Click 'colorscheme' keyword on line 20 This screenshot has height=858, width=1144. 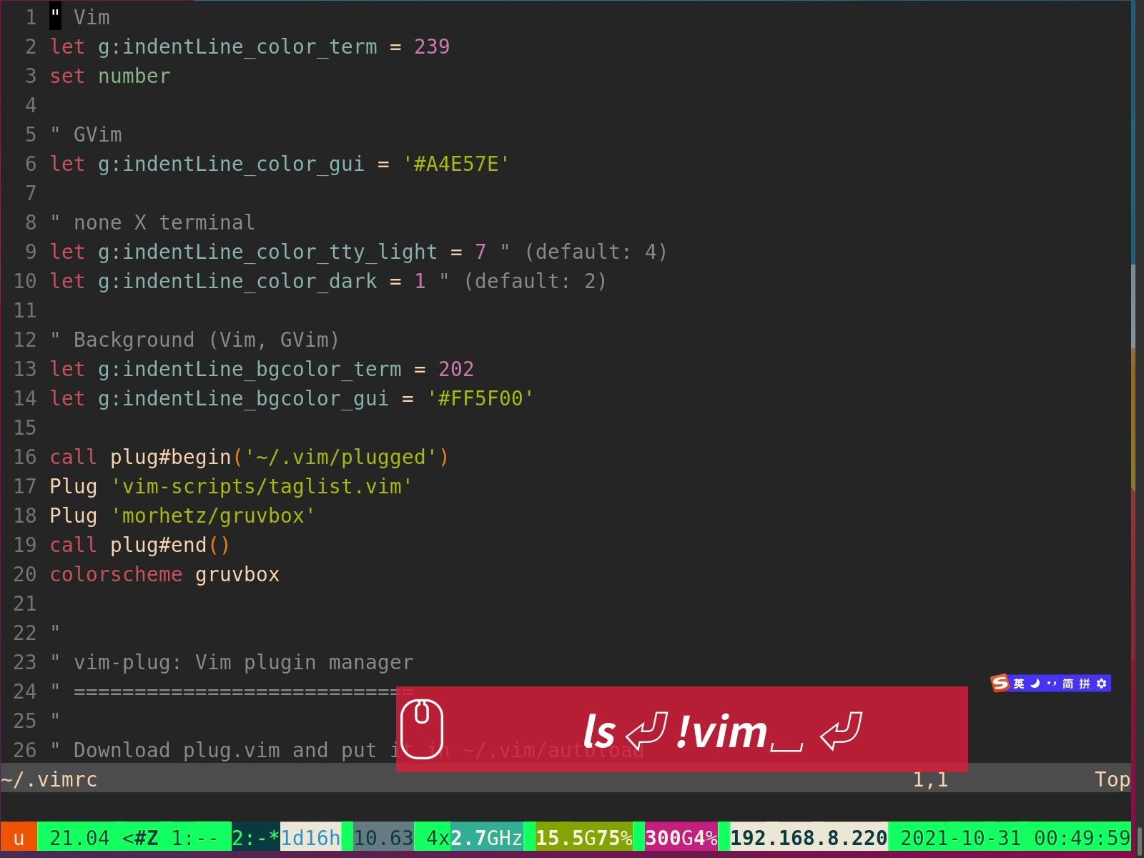[x=116, y=574]
